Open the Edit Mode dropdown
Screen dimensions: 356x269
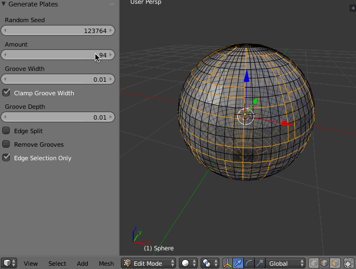148,264
